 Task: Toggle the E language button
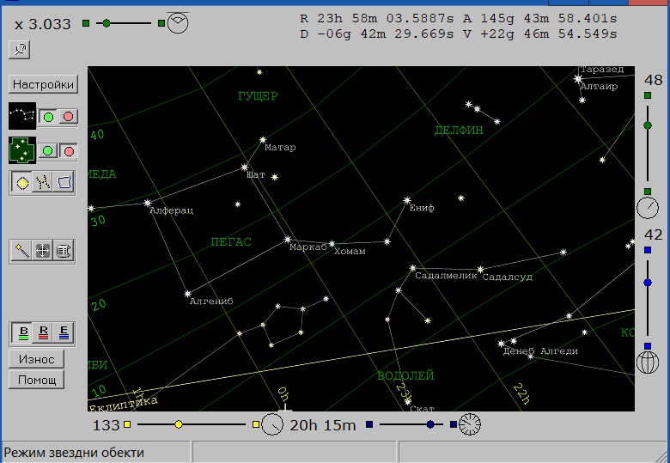click(x=64, y=332)
